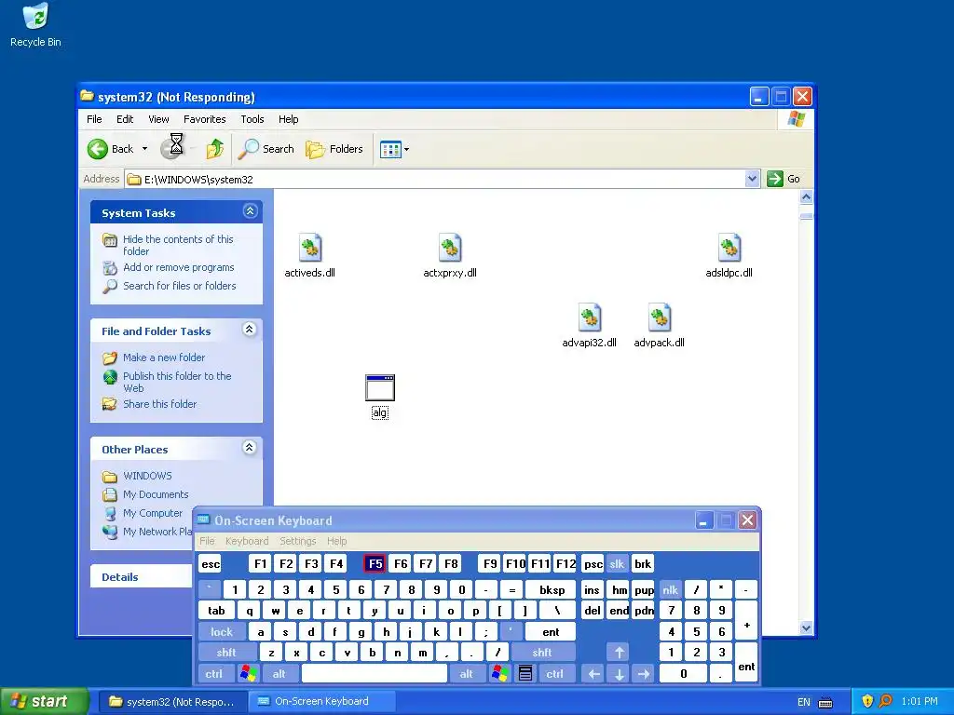
Task: Click the orange magnifier tray icon
Action: coord(885,701)
